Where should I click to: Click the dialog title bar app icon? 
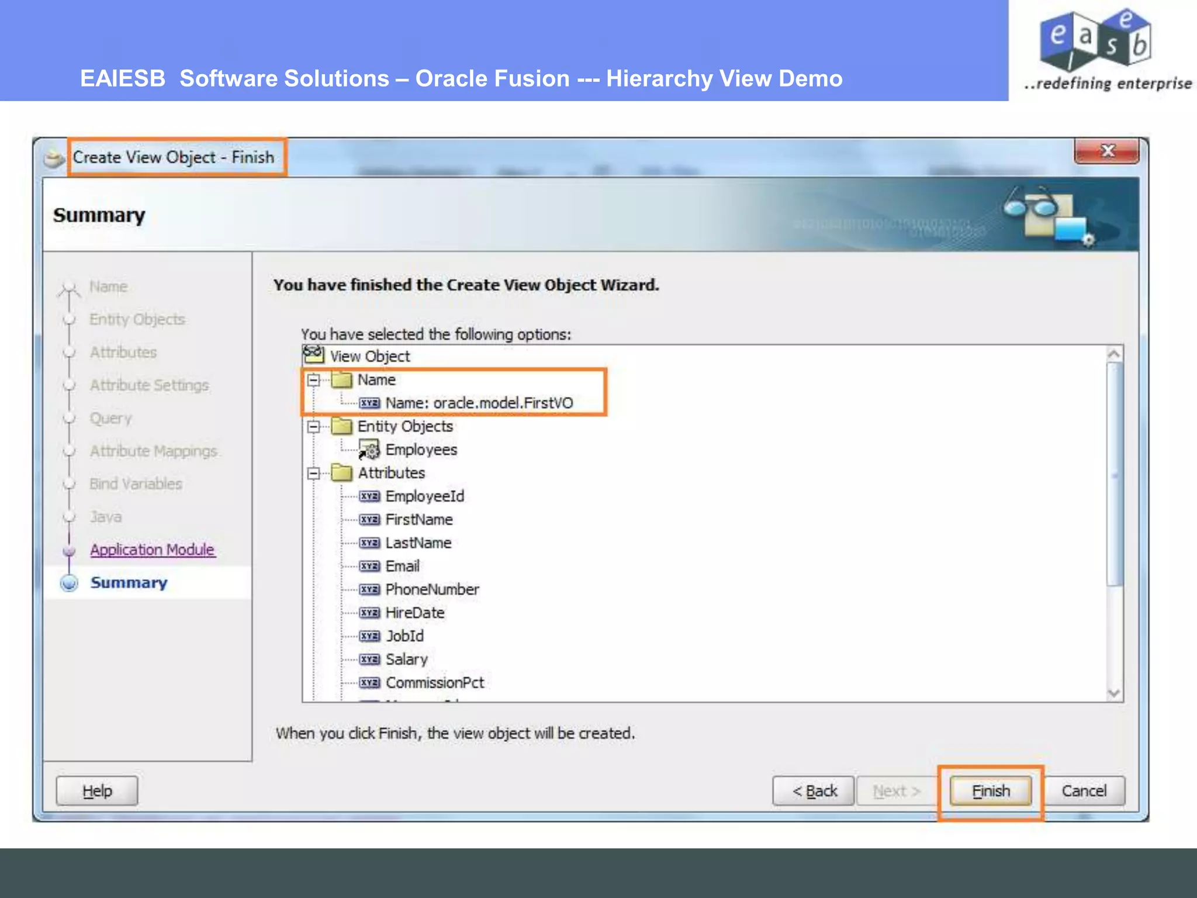coord(54,158)
